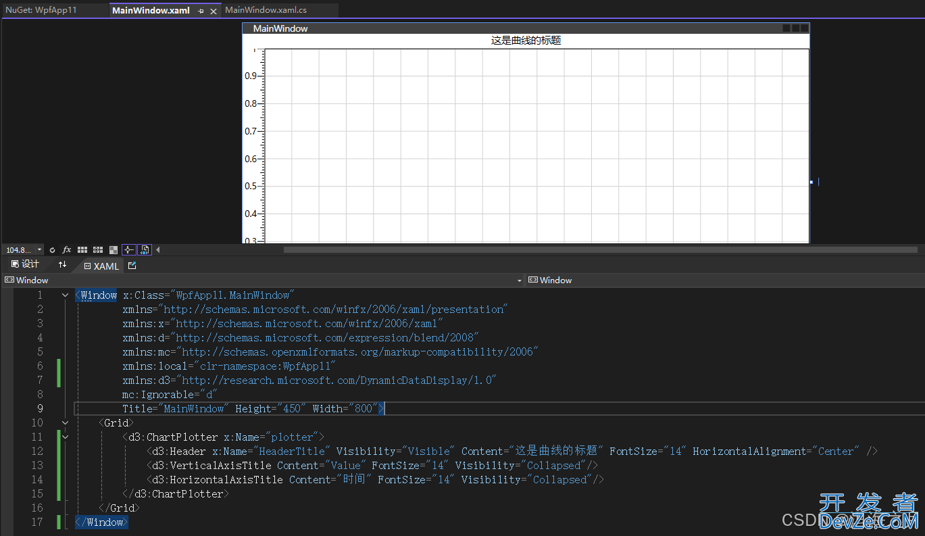Toggle snapping to snaplines icon
Screen dimensions: 925x536
point(129,250)
